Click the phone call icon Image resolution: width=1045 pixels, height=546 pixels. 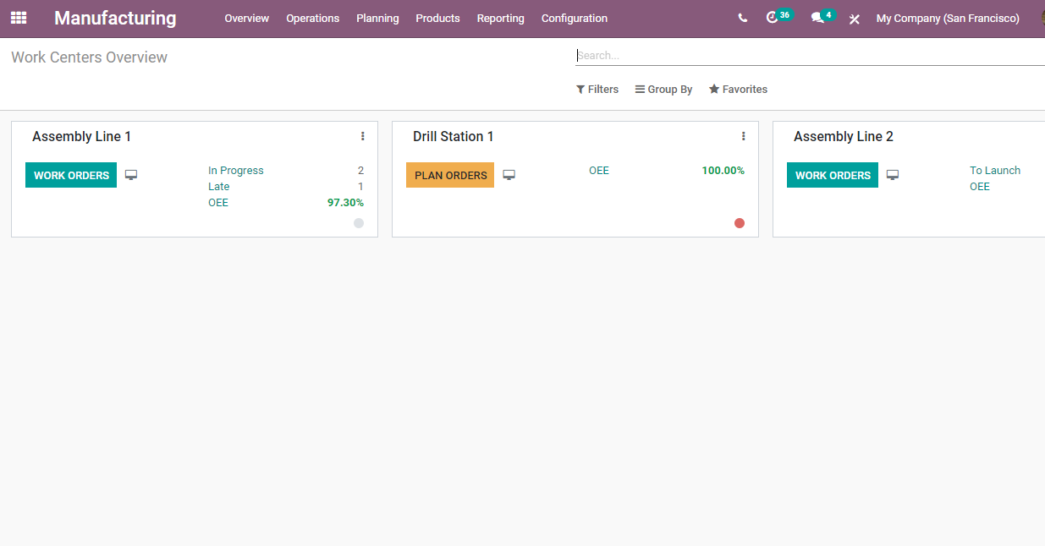(x=743, y=18)
